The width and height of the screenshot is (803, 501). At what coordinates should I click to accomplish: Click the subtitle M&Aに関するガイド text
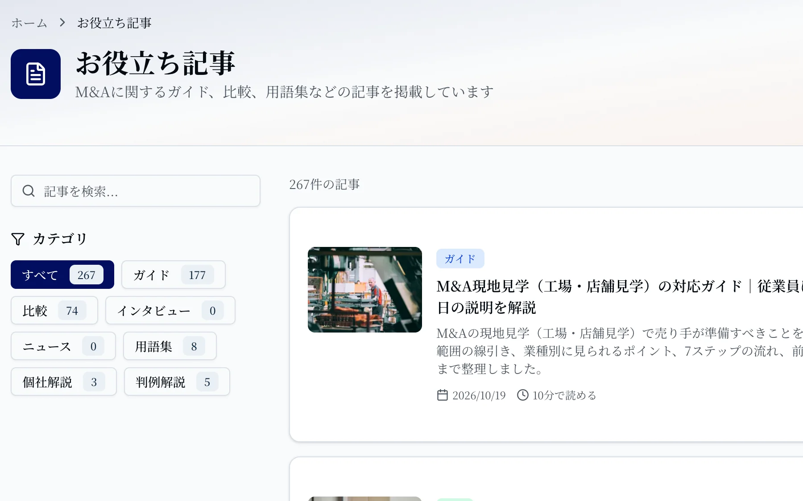click(x=285, y=92)
